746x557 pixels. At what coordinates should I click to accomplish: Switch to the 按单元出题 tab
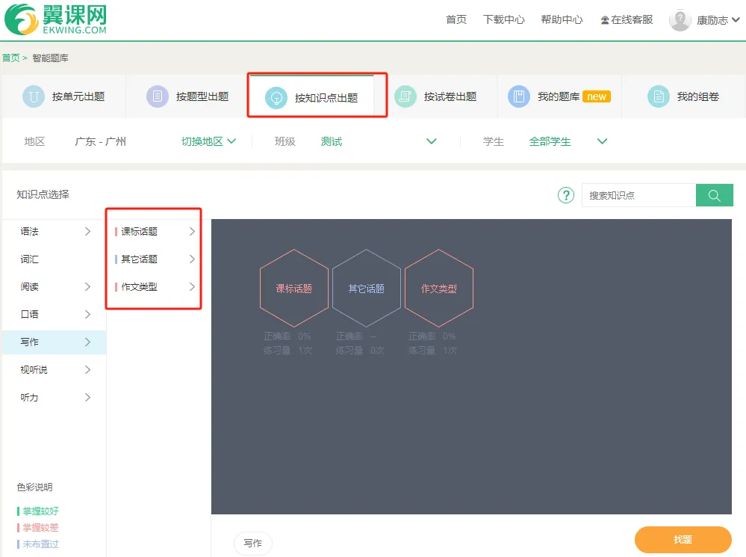[63, 96]
